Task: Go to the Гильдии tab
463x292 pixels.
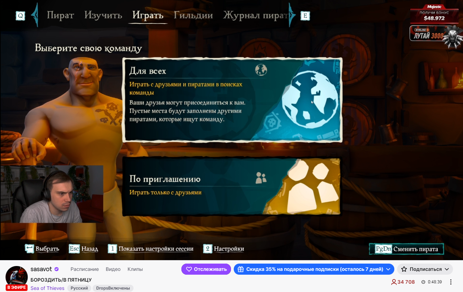Action: coord(193,15)
